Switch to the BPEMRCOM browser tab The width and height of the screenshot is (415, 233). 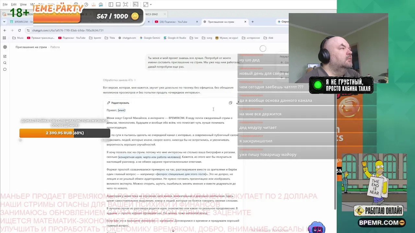(x=21, y=22)
